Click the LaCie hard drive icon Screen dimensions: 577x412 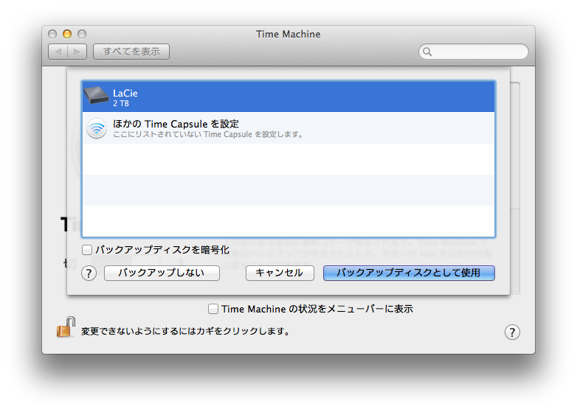point(97,96)
